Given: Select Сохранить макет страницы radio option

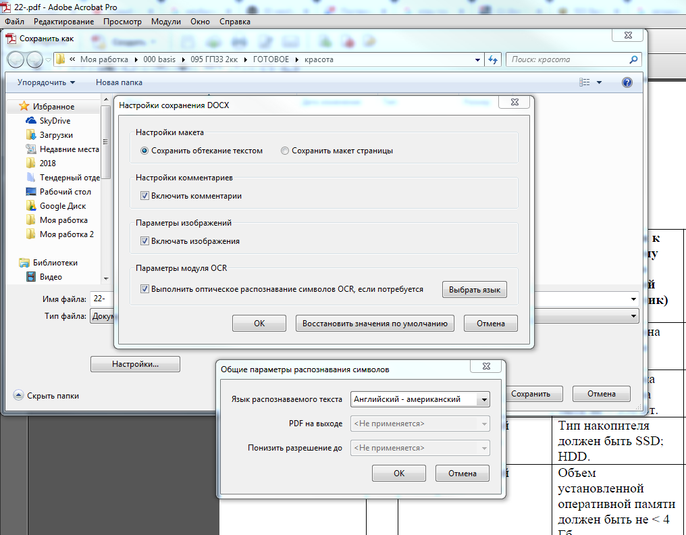Looking at the screenshot, I should [x=337, y=151].
